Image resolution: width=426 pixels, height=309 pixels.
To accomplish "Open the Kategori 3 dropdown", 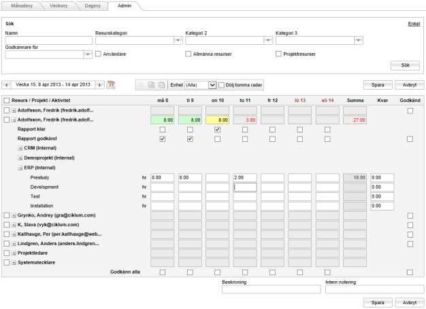I will click(359, 40).
